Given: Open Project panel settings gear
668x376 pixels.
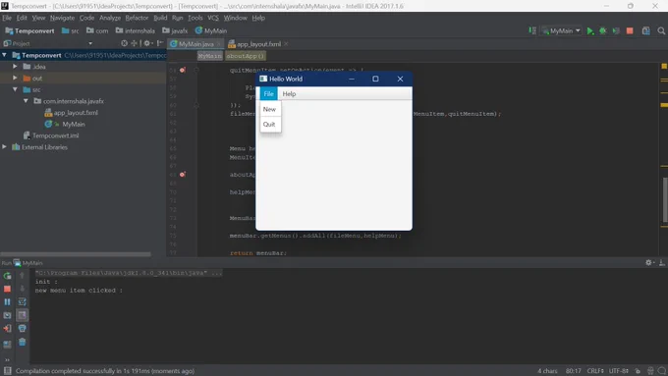Looking at the screenshot, I should pyautogui.click(x=147, y=43).
